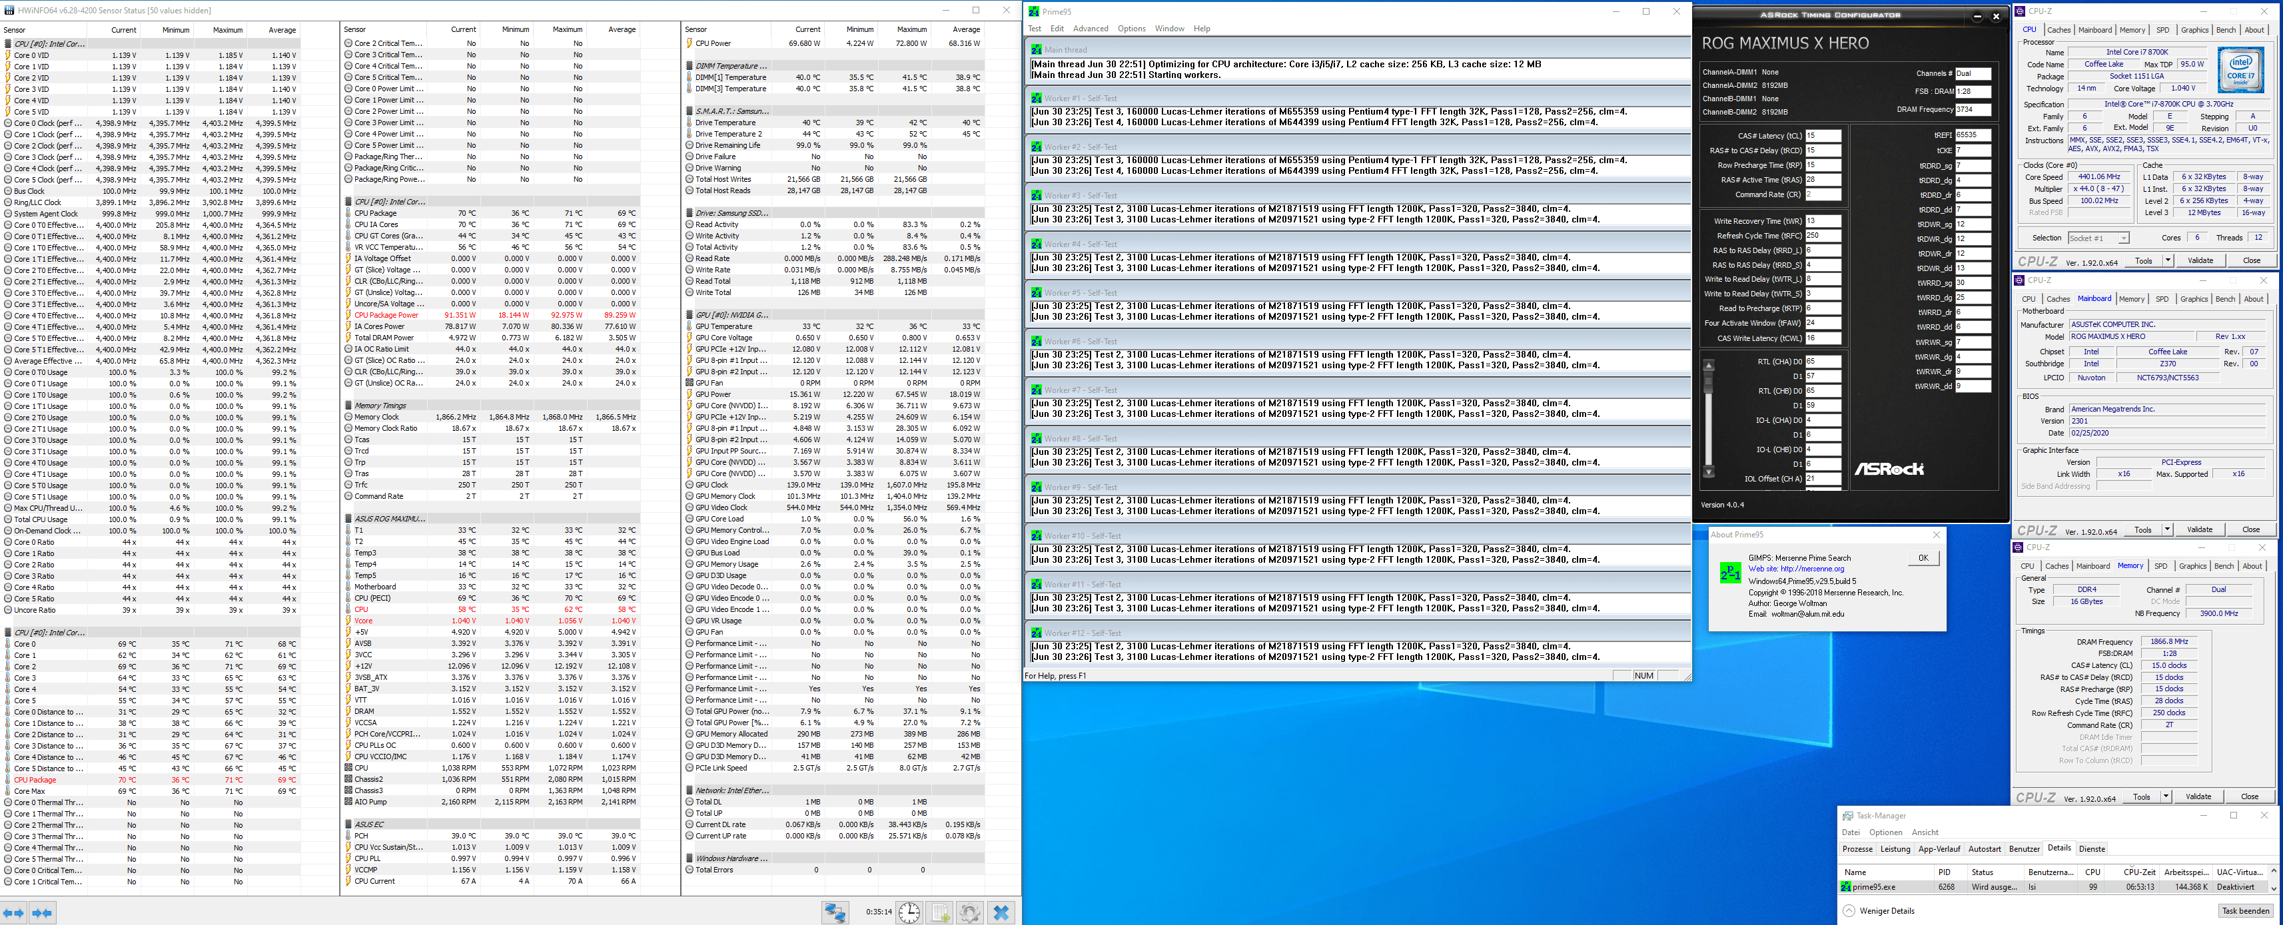
Task: Select prime95.exe row in Task-Manager
Action: pos(2053,887)
